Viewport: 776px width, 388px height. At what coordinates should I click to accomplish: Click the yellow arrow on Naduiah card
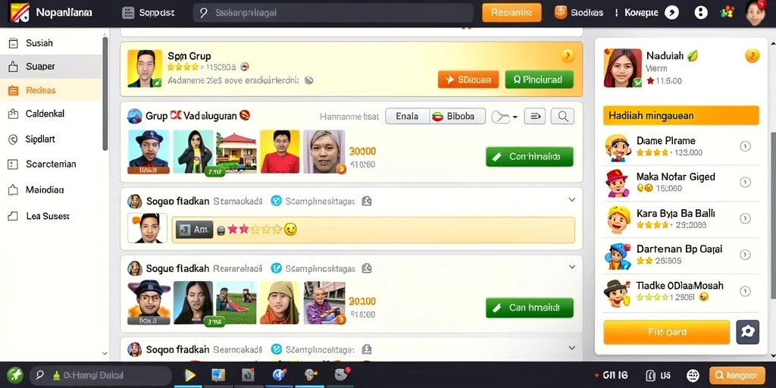752,55
